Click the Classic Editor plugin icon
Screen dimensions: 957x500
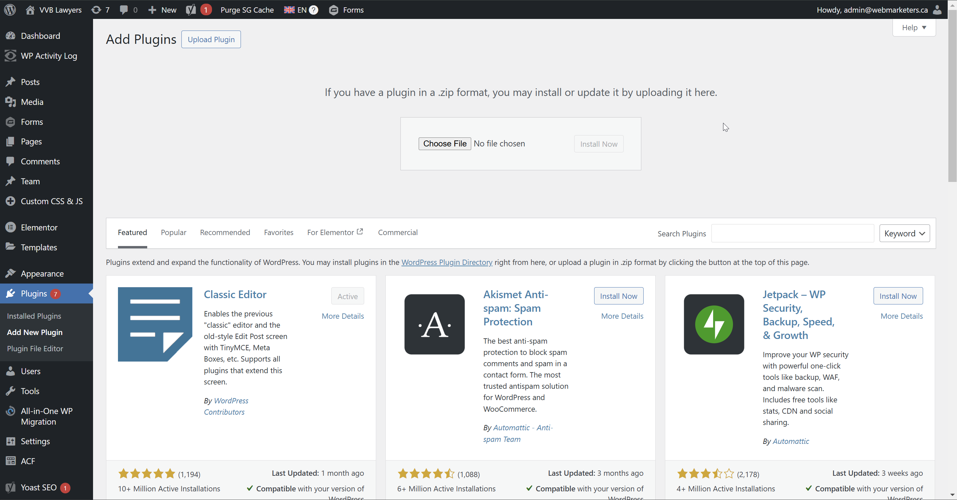(x=155, y=324)
